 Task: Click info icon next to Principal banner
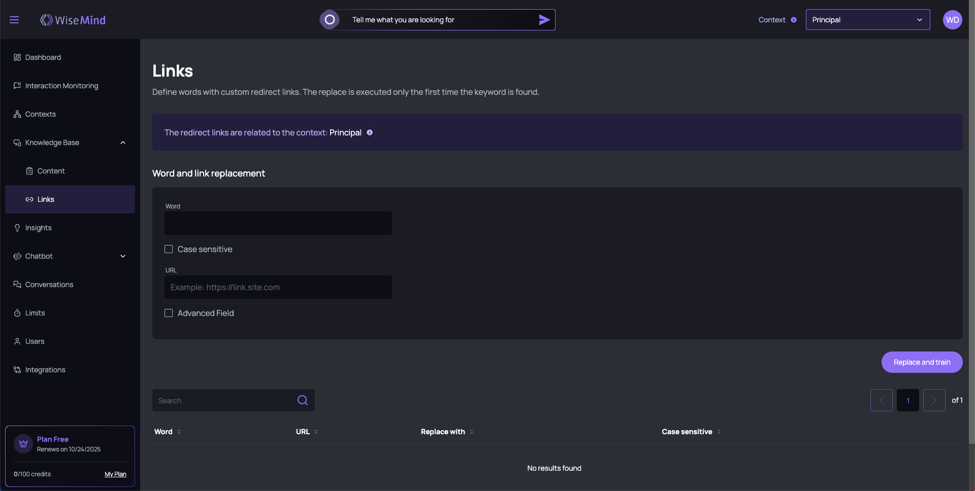pyautogui.click(x=370, y=132)
